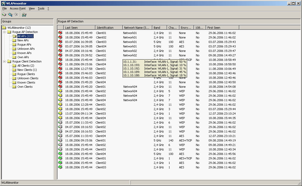Select the red AP icon in first row
Screen dimensions: 302x186
pyautogui.click(x=60, y=33)
